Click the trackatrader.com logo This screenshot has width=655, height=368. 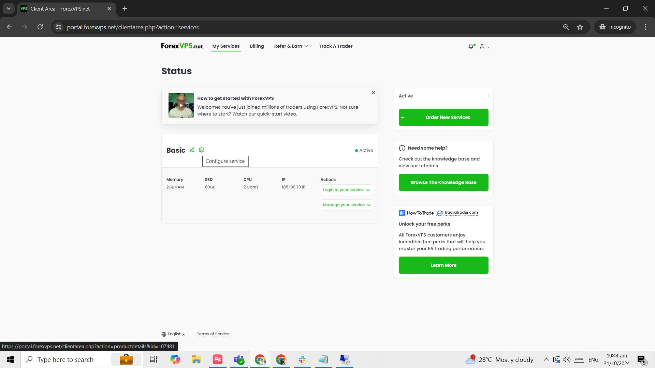(x=457, y=213)
